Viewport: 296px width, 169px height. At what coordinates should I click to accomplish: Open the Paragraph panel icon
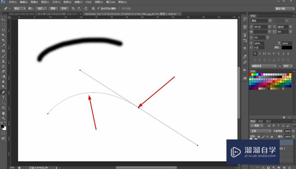(x=245, y=48)
